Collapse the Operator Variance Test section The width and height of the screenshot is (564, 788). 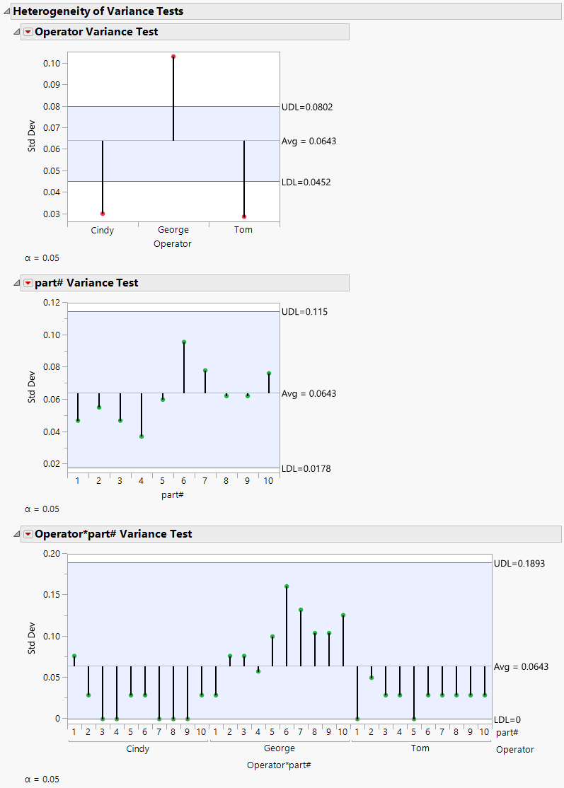[x=18, y=31]
